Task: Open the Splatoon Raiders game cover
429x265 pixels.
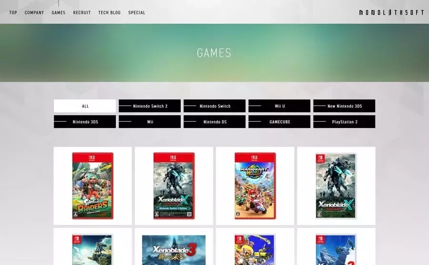Action: (93, 186)
